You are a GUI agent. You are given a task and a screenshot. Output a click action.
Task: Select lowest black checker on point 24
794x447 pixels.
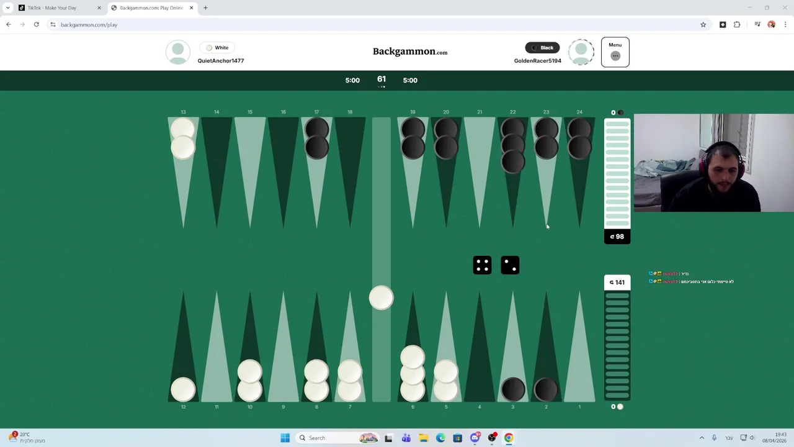pyautogui.click(x=579, y=147)
